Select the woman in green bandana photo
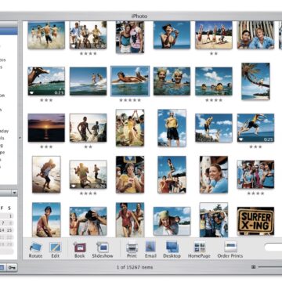The height and width of the screenshot is (282, 282). (x=172, y=221)
